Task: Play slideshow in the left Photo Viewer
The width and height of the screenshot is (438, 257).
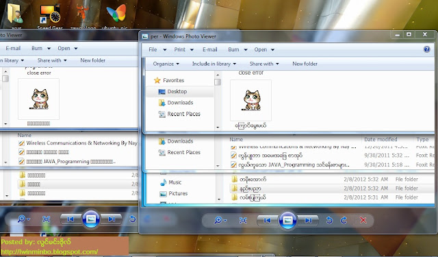Action: tap(91, 219)
